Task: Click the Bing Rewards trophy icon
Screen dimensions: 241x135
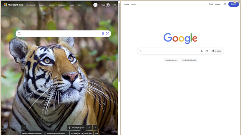Action: [x=108, y=5]
